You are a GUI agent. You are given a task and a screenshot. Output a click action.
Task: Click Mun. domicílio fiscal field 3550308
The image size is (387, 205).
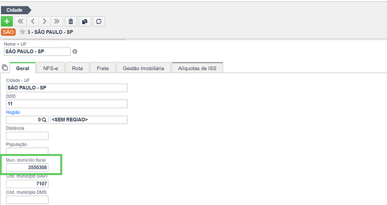coord(27,167)
